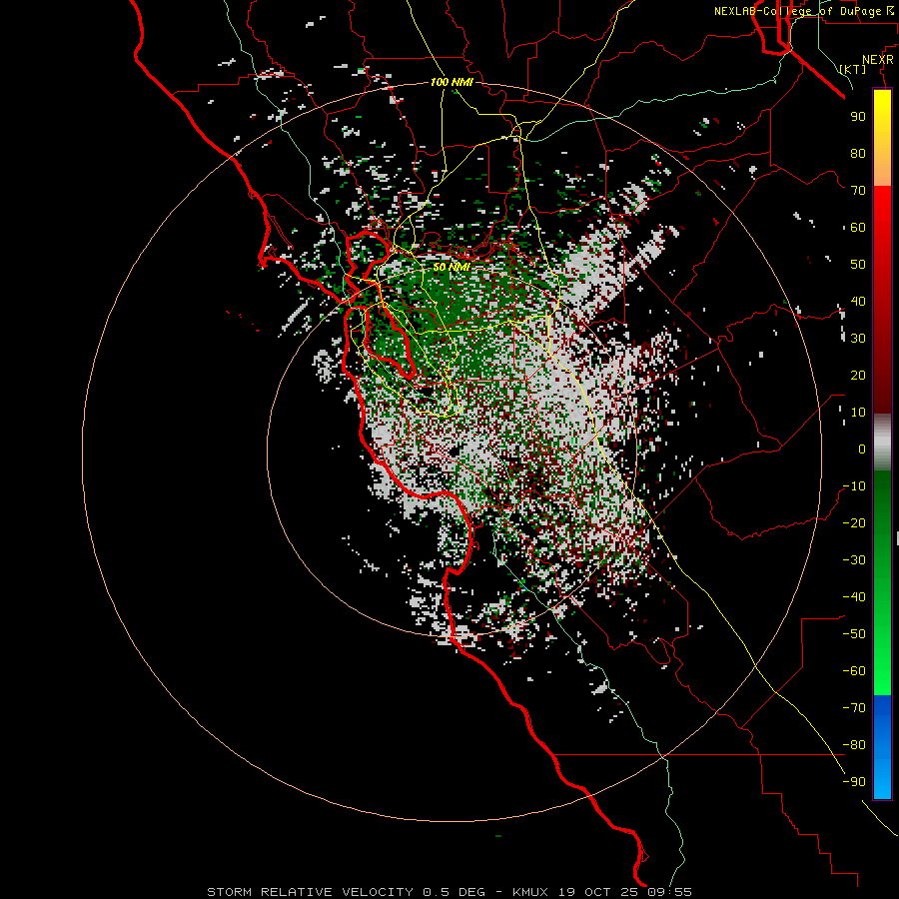
Task: Click the 30 value on velocity scale
Action: point(858,339)
